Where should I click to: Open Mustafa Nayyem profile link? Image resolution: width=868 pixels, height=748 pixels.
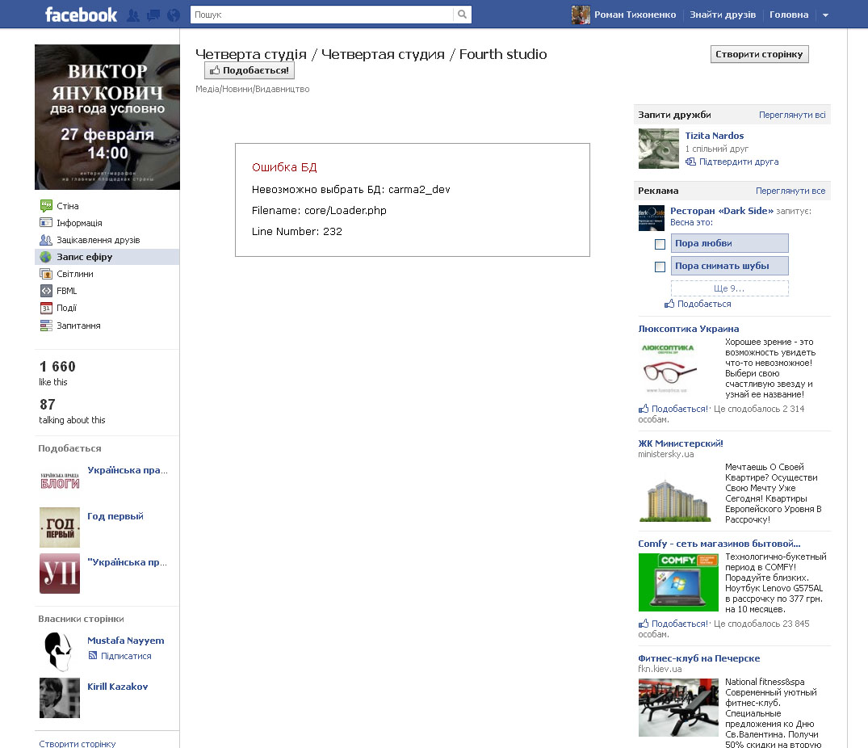pyautogui.click(x=126, y=641)
